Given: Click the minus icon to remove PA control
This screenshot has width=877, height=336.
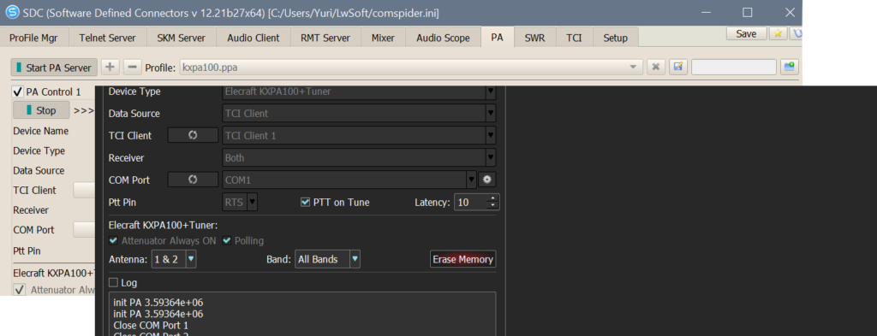Looking at the screenshot, I should point(132,67).
